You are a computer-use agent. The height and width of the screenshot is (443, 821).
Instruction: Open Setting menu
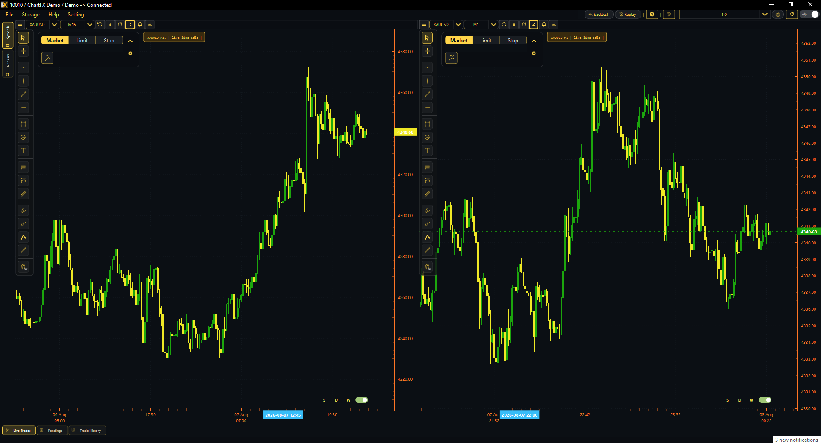point(76,15)
